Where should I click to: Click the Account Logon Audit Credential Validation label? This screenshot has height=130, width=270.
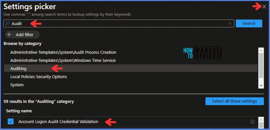[x=58, y=122]
